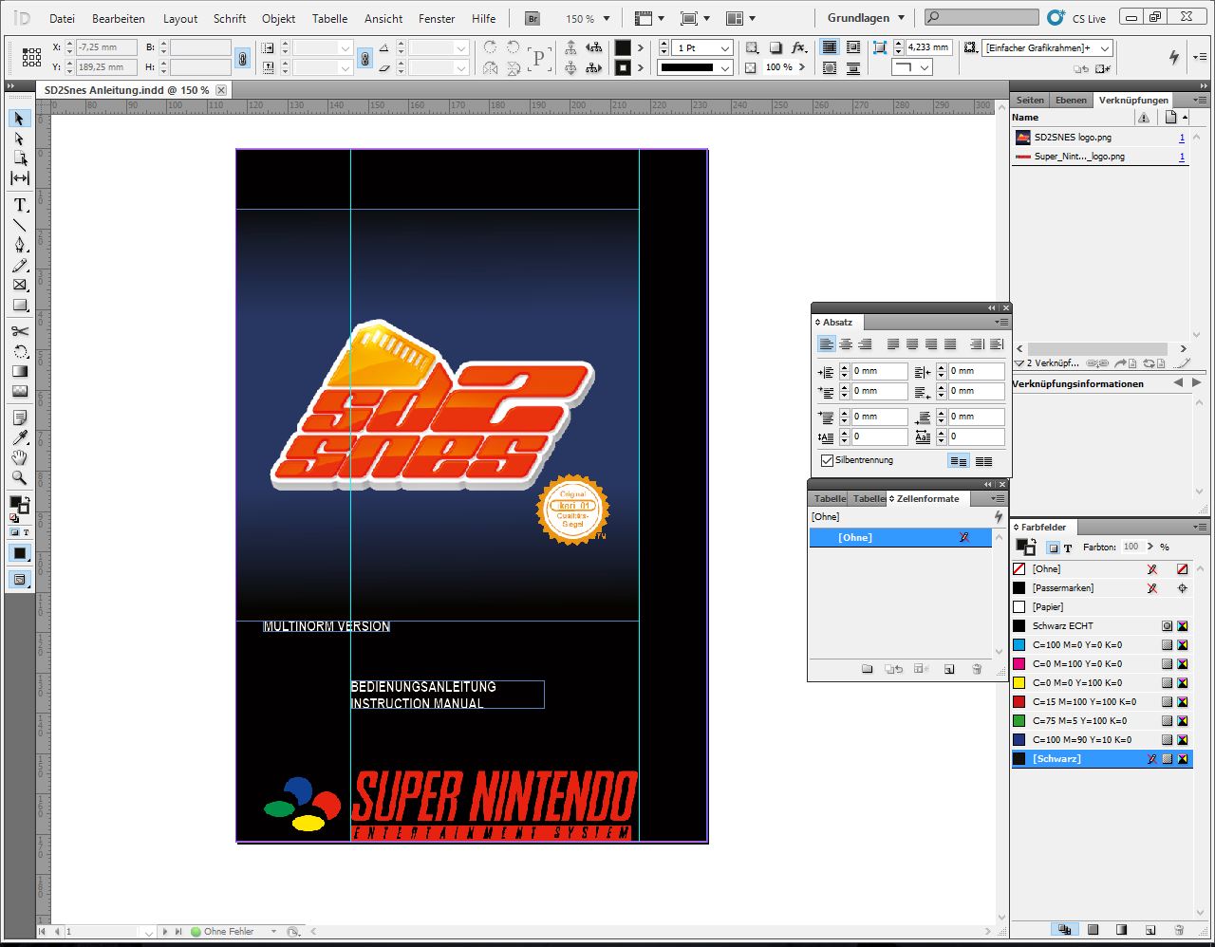This screenshot has height=947, width=1215.
Task: Select the C=15 M=100 Y=100 K=0 red swatch
Action: (x=1101, y=702)
